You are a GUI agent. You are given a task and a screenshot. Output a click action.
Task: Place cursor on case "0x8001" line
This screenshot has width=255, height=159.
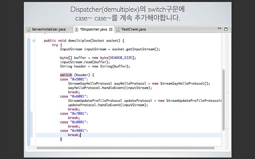[74, 122]
